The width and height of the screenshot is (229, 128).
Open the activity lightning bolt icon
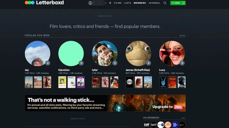(x=110, y=3)
